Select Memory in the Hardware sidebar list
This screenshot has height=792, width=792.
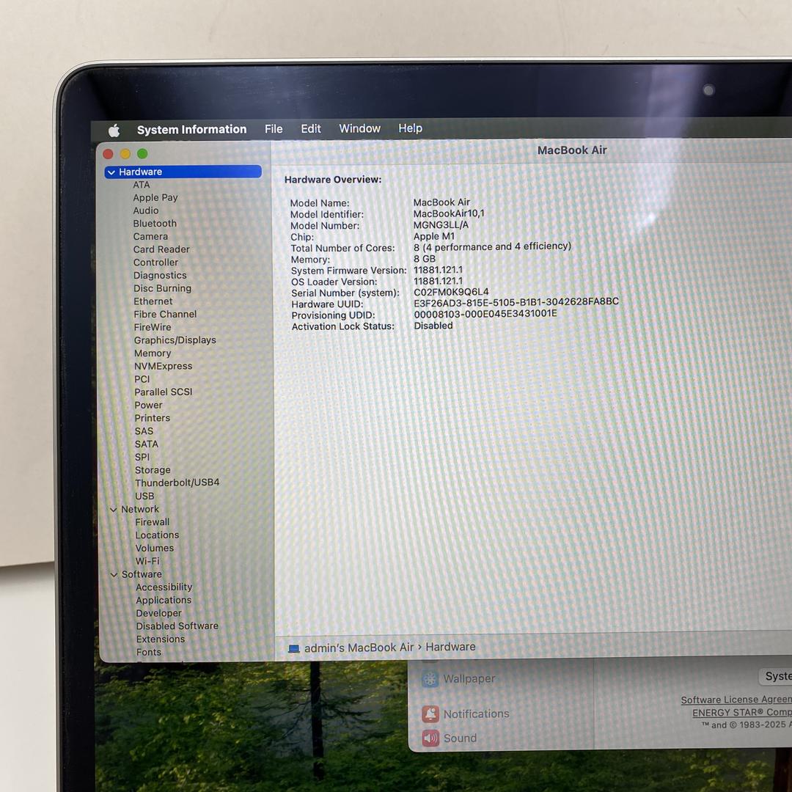click(x=152, y=353)
